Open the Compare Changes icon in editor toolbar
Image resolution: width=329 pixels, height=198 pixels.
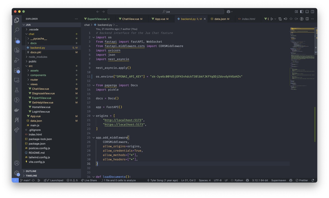coord(280,19)
